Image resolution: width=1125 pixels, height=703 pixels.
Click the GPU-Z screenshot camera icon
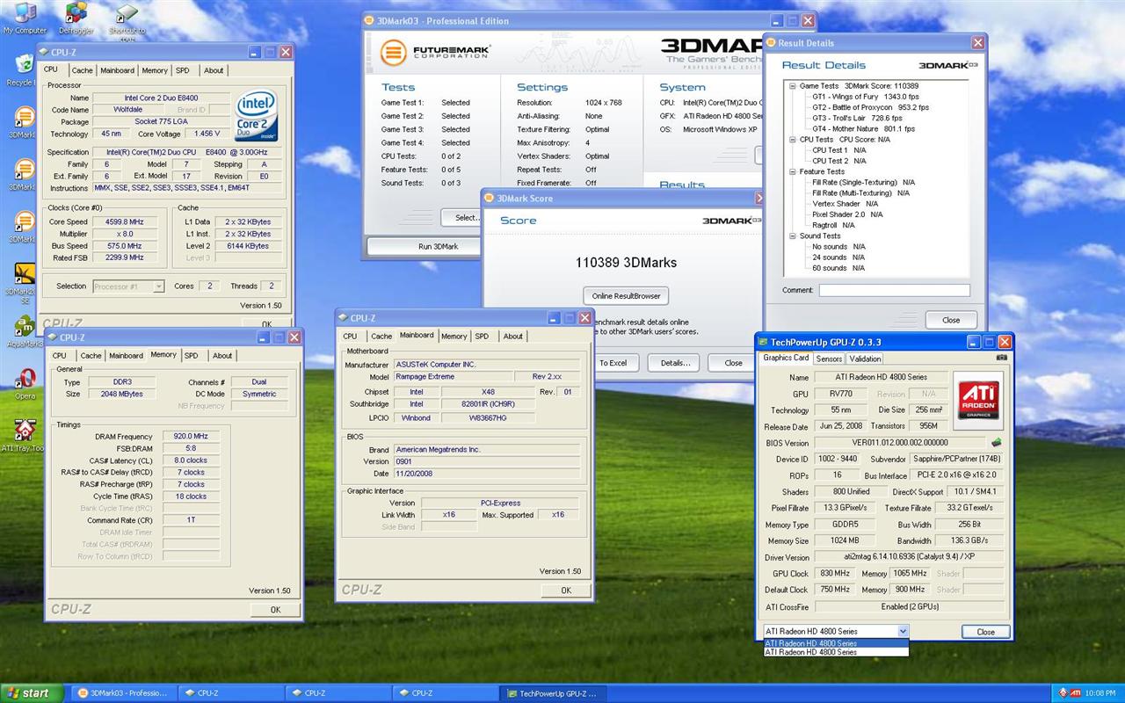[1001, 358]
